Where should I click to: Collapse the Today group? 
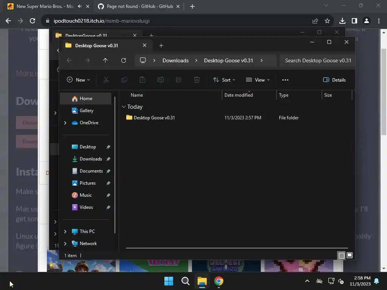(x=124, y=107)
